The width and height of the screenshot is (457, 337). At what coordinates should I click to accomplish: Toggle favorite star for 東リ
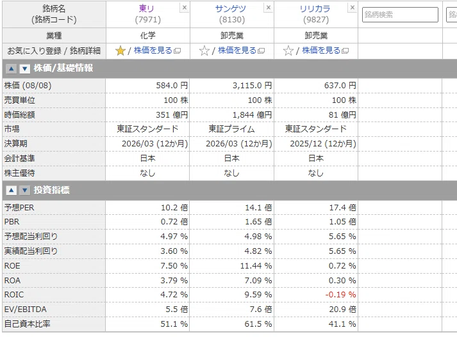tap(120, 51)
